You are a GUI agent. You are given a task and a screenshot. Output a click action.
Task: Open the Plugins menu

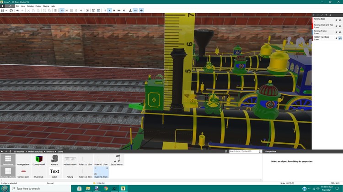tap(46, 6)
